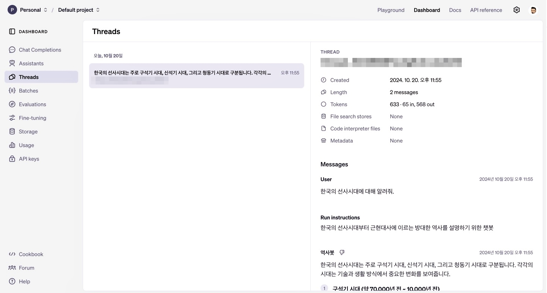Click the User message timestamp
This screenshot has width=547, height=293.
coord(506,179)
